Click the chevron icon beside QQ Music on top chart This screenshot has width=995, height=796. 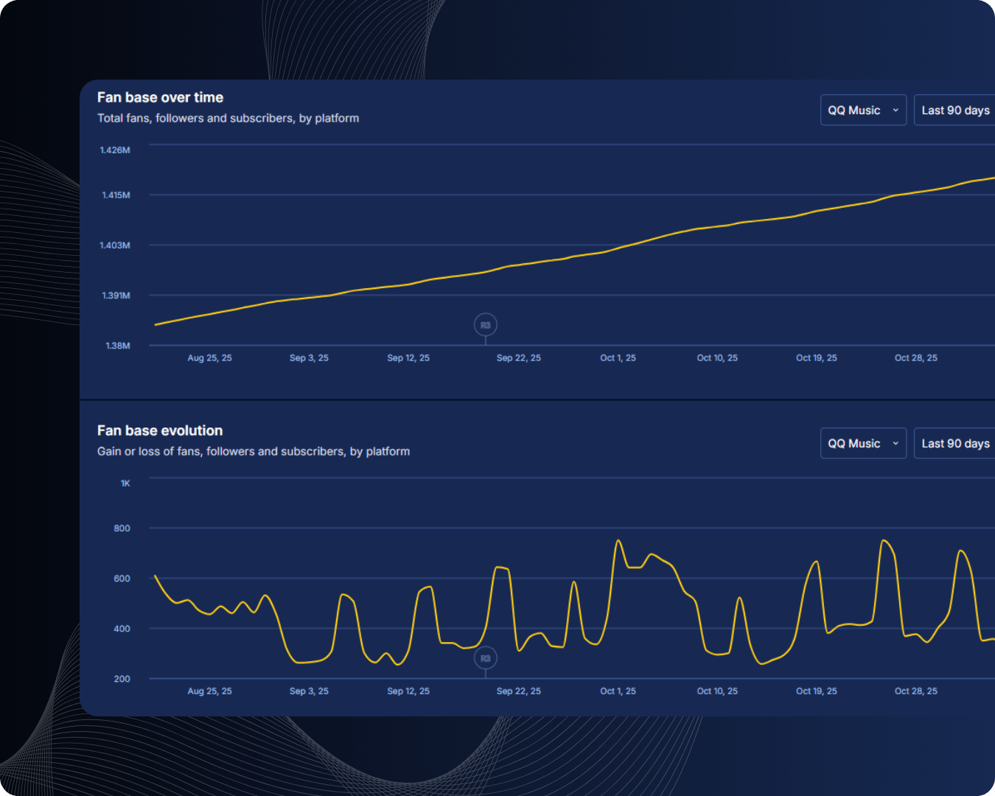pos(895,110)
